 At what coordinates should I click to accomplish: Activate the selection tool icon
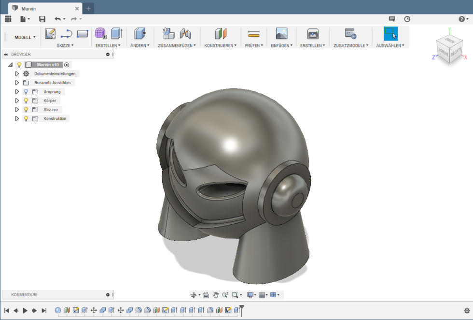tap(390, 33)
